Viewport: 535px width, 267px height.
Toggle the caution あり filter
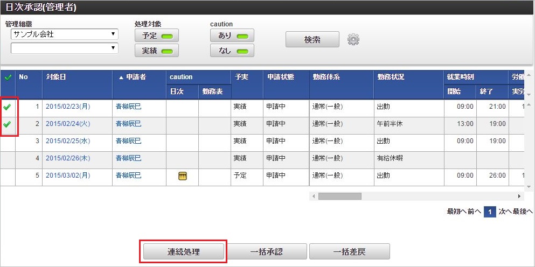(x=232, y=36)
